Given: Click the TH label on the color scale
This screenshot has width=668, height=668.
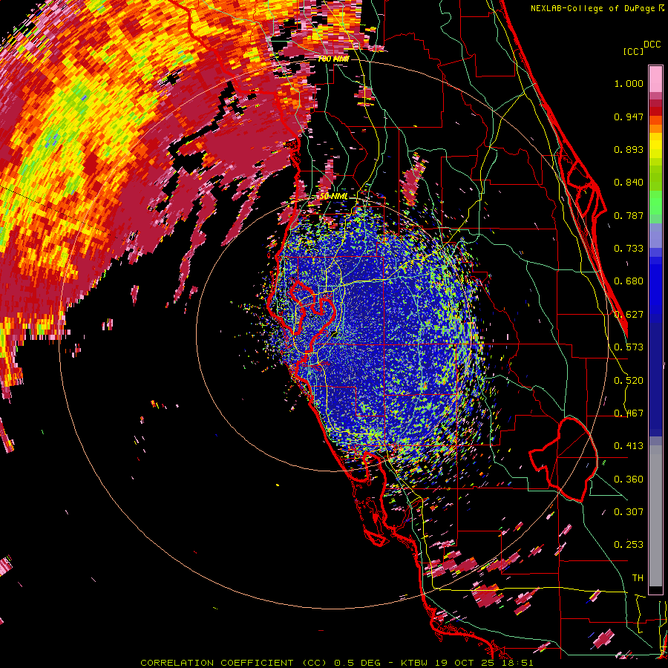Looking at the screenshot, I should (x=638, y=578).
